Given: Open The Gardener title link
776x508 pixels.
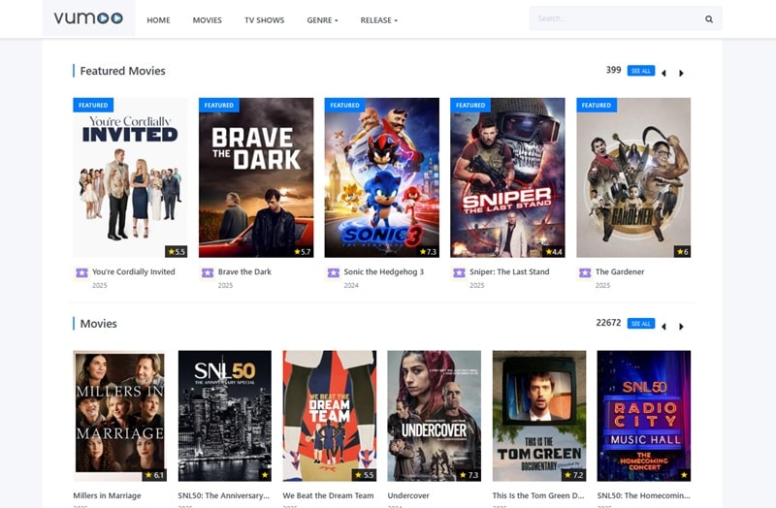Looking at the screenshot, I should 620,271.
